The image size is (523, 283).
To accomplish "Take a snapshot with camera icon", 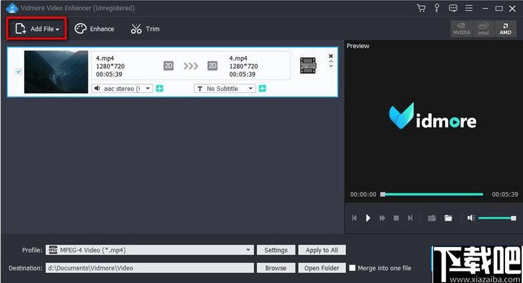I will (432, 218).
